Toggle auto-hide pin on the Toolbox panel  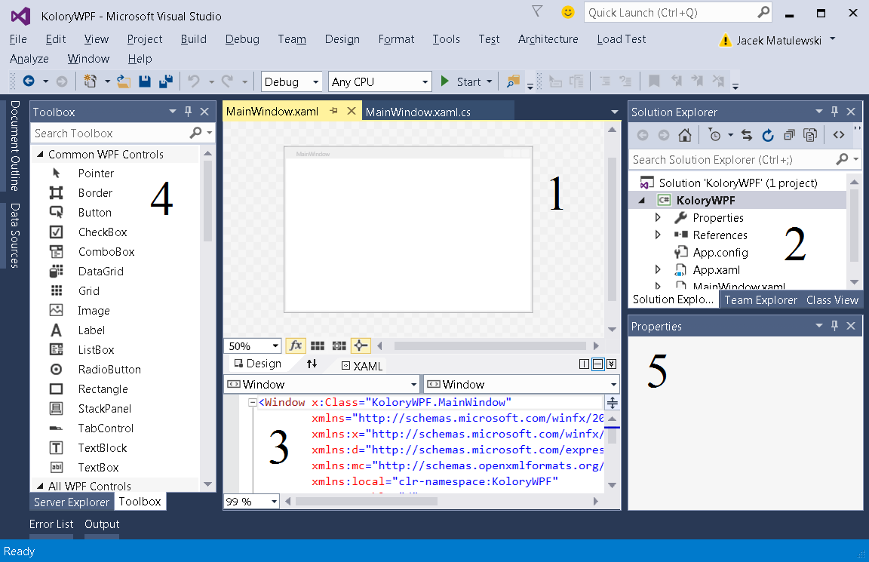click(189, 112)
